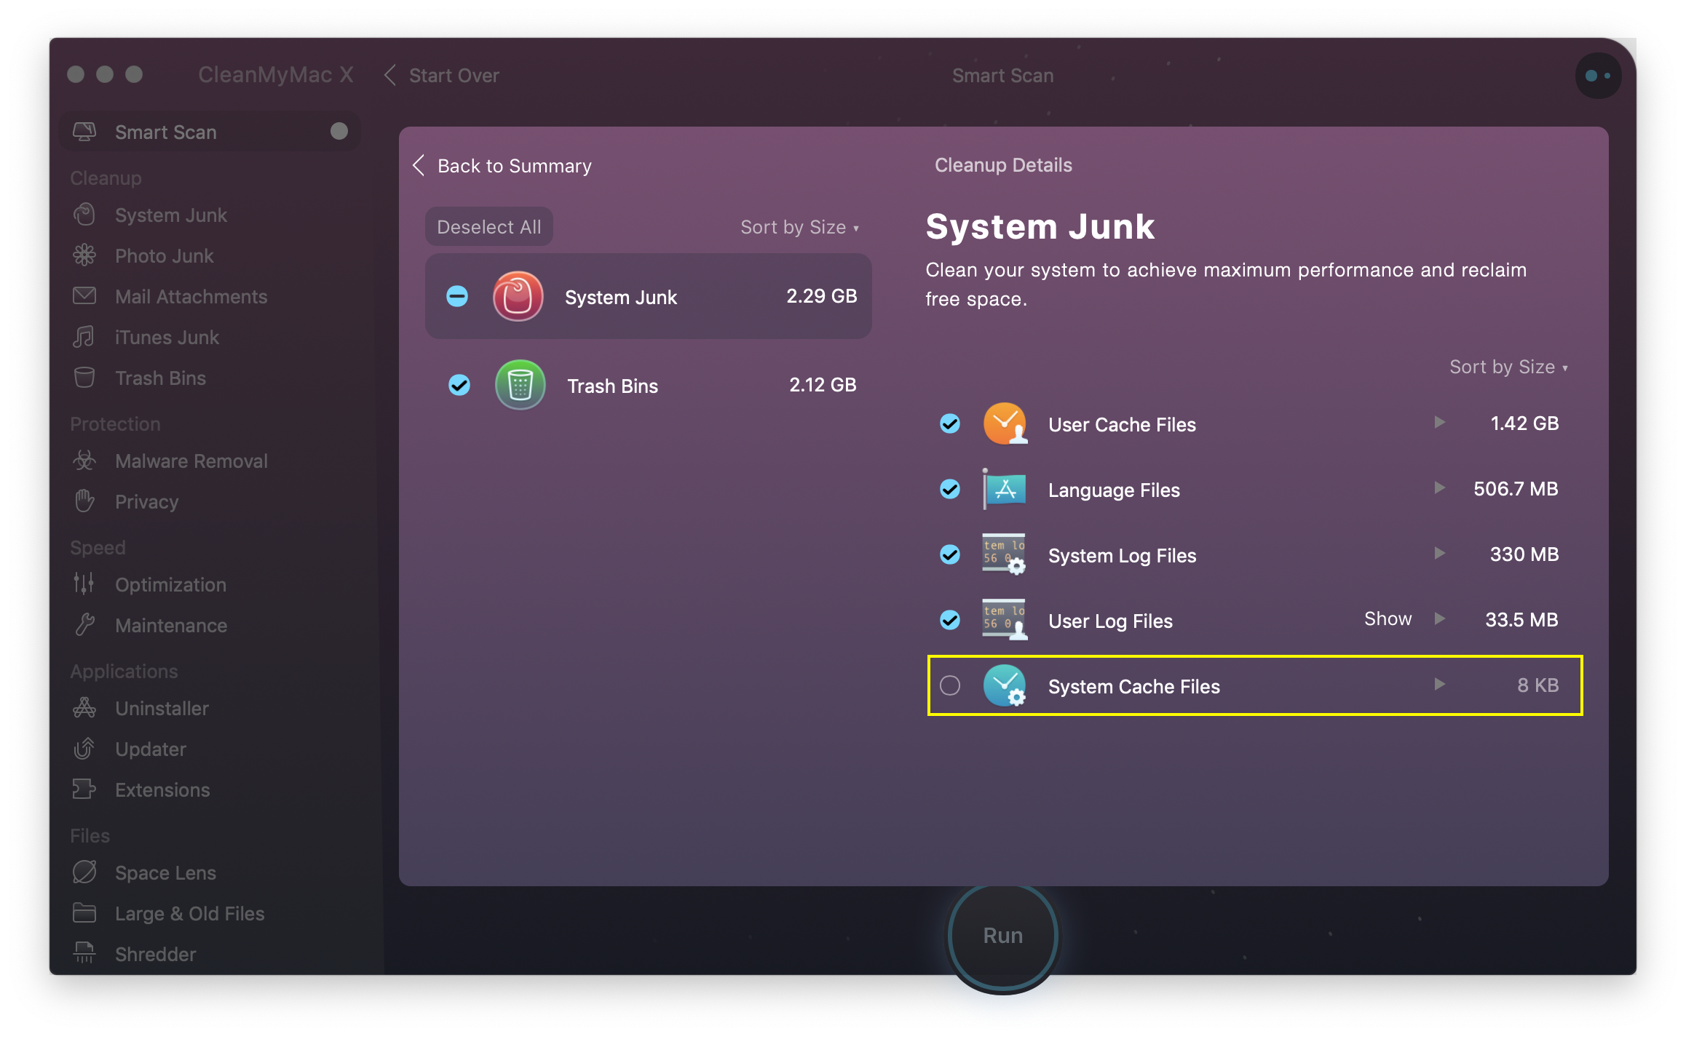The height and width of the screenshot is (1039, 1686).
Task: Click the Uninstaller icon in sidebar
Action: (x=84, y=708)
